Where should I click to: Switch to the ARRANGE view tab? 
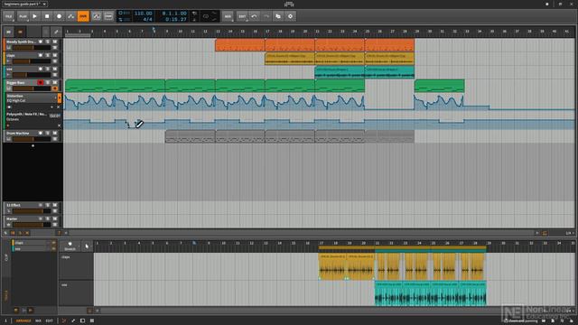(23, 321)
